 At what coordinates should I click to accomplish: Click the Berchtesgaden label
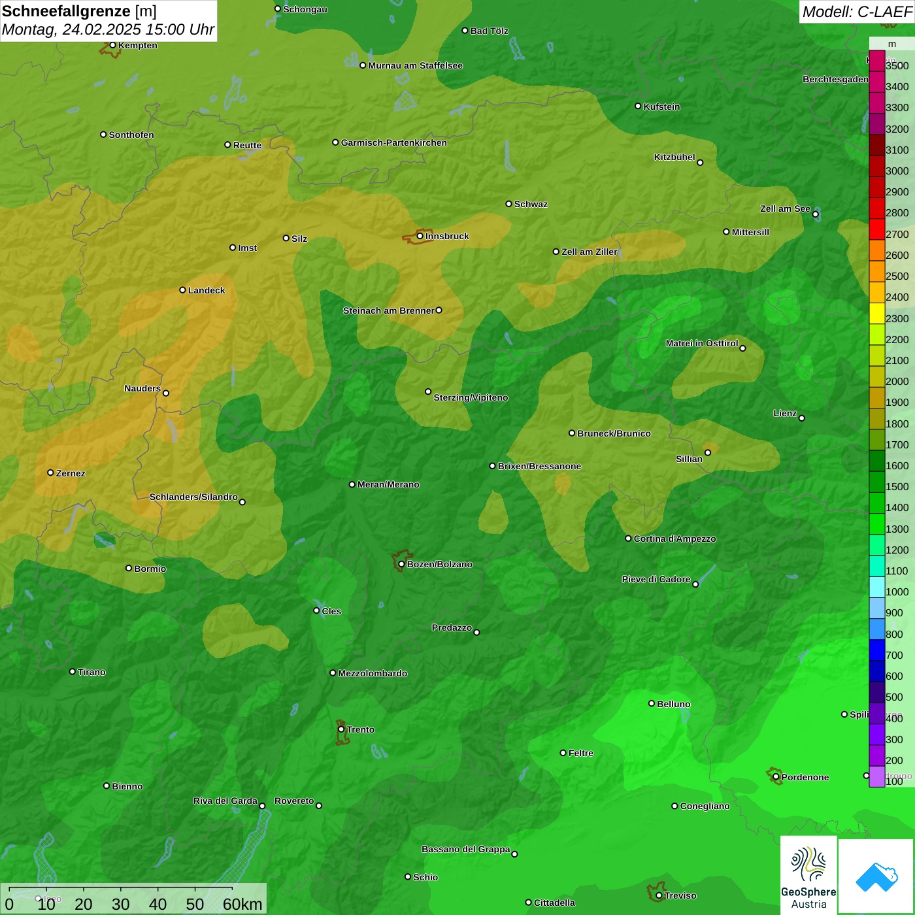coord(836,79)
